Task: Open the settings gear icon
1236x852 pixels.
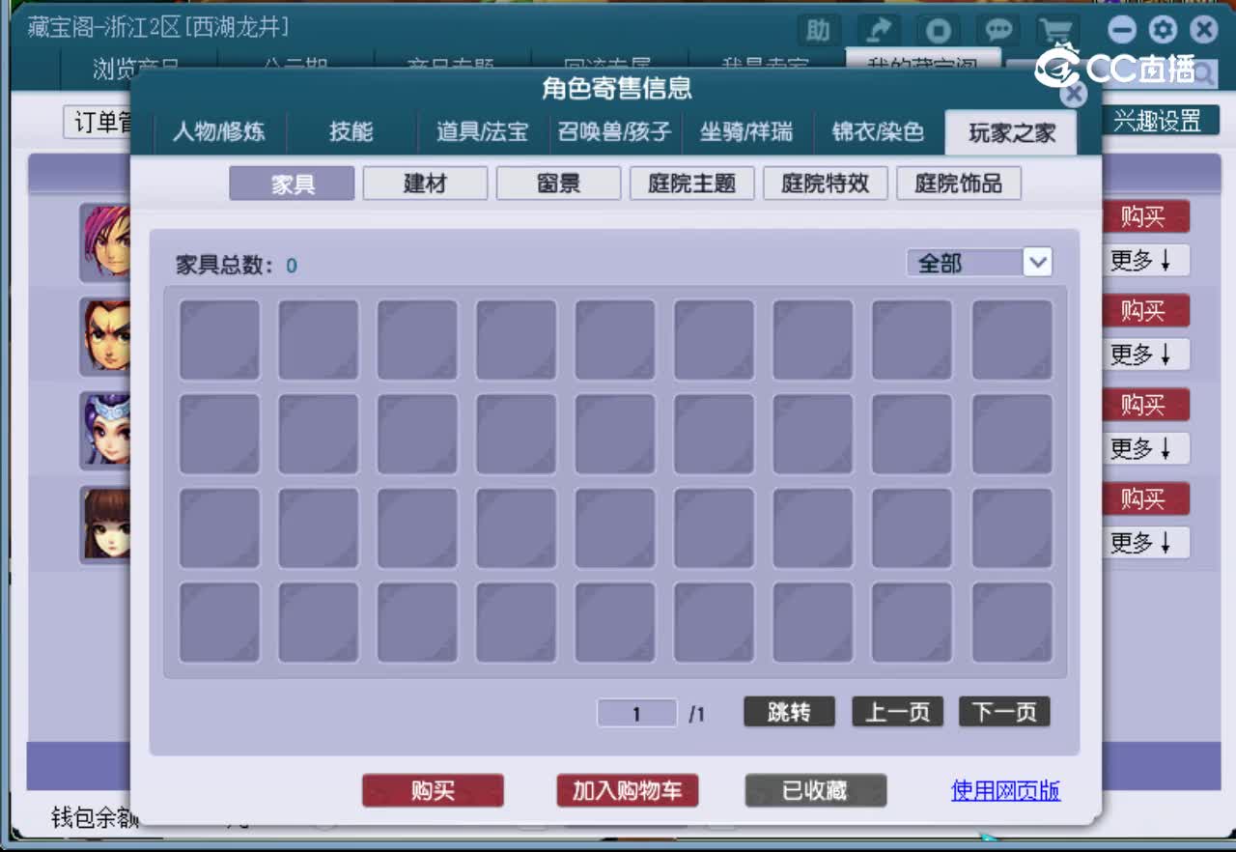Action: click(1163, 30)
